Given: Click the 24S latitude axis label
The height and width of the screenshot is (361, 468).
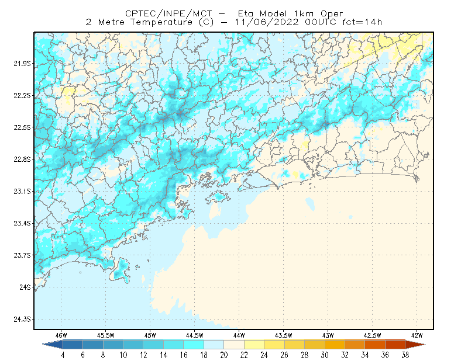Looking at the screenshot, I should click(25, 287).
